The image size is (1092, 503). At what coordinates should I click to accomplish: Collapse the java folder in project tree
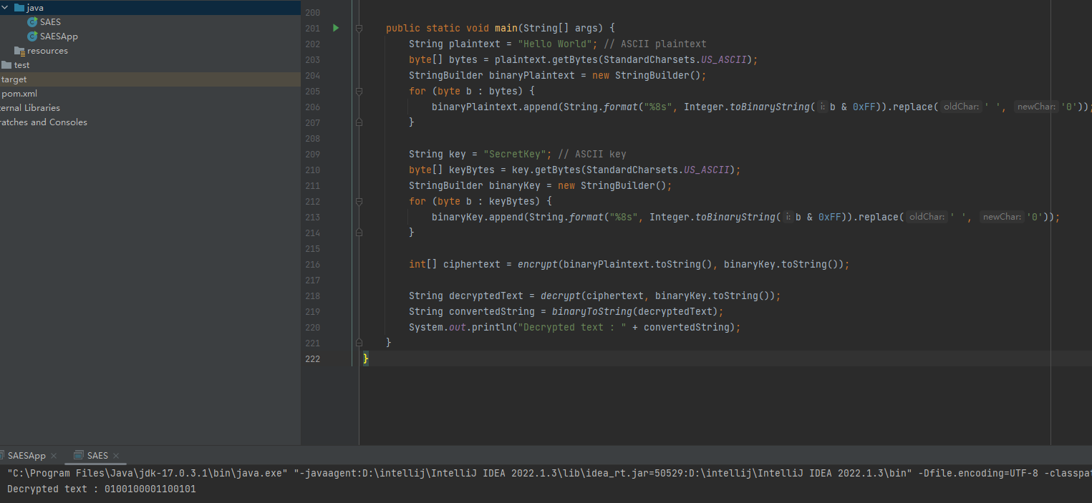coord(6,8)
